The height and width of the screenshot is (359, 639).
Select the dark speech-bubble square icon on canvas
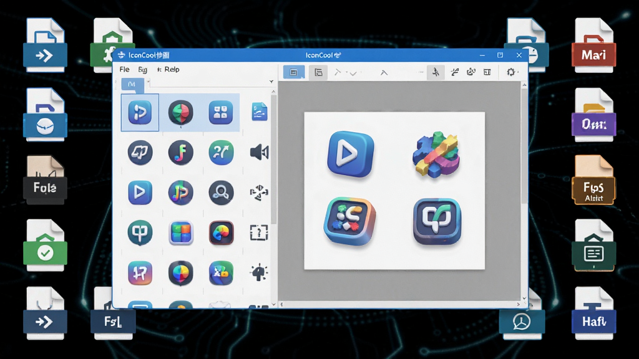pos(437,221)
